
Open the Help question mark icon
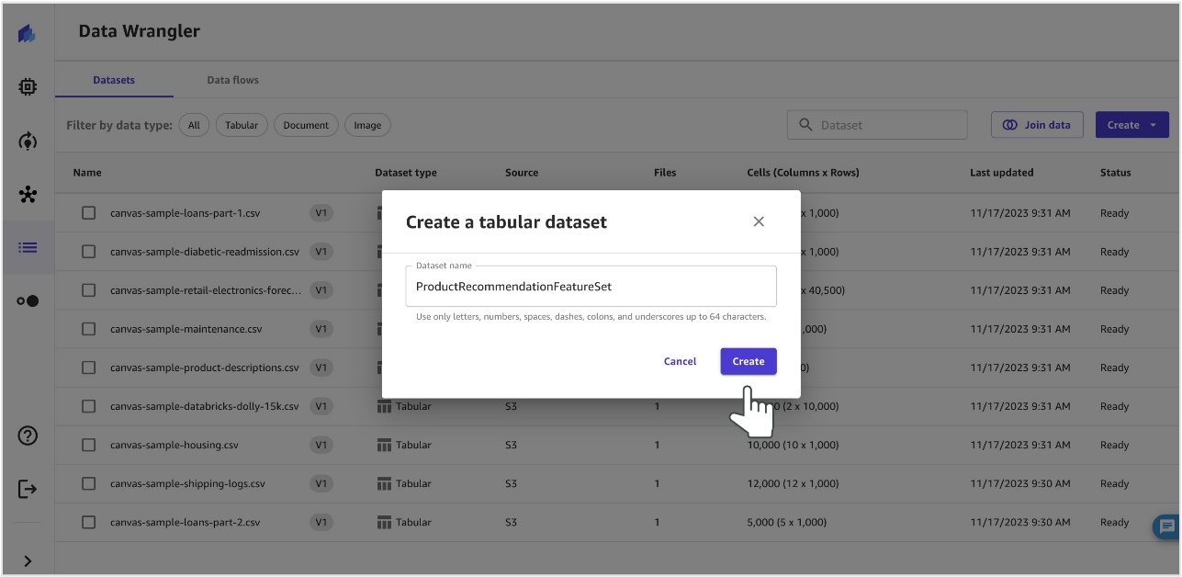(x=28, y=436)
